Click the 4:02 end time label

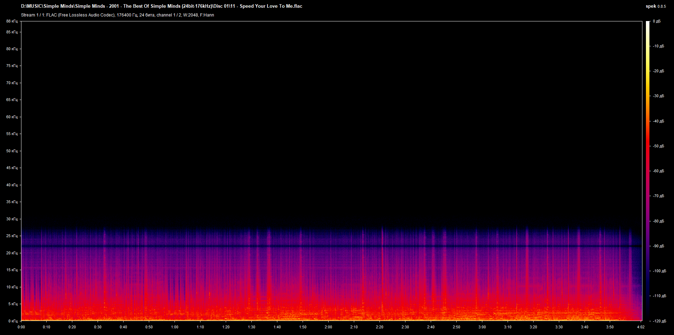641,327
